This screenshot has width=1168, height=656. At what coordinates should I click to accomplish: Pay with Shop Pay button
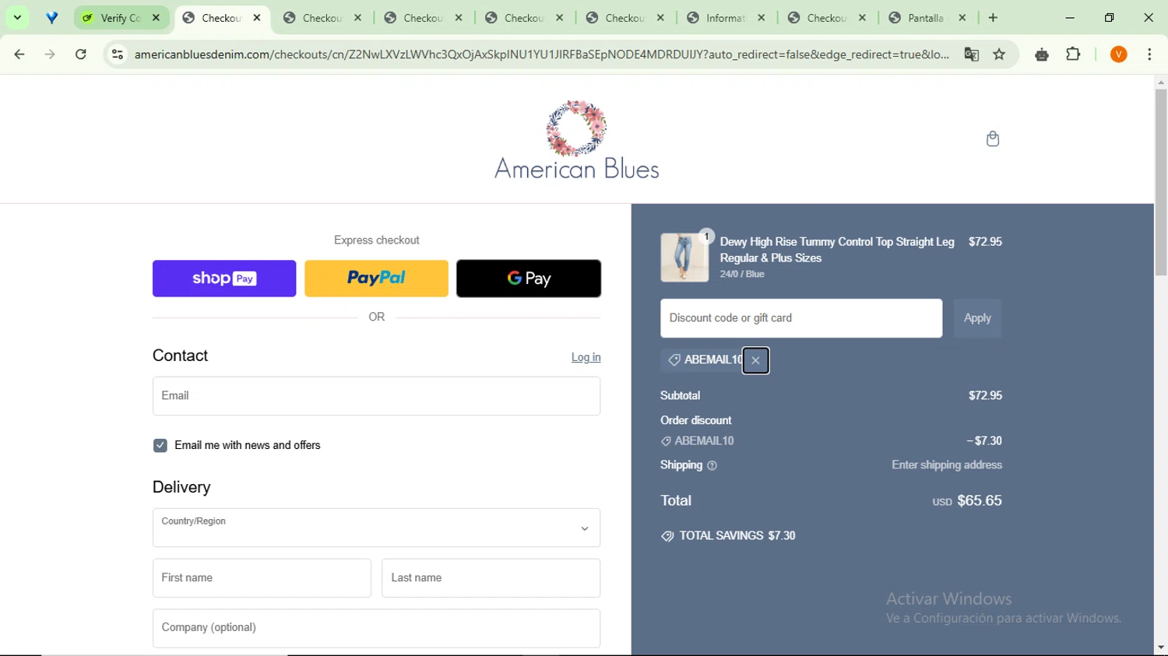224,279
